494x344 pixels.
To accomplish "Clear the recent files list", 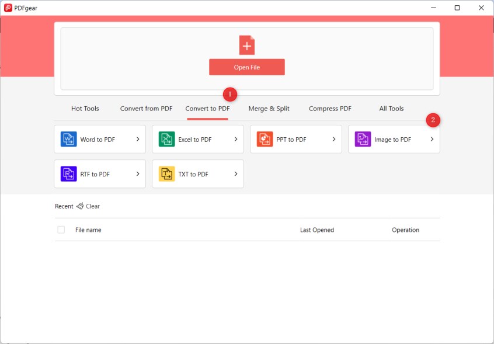I will tap(93, 206).
